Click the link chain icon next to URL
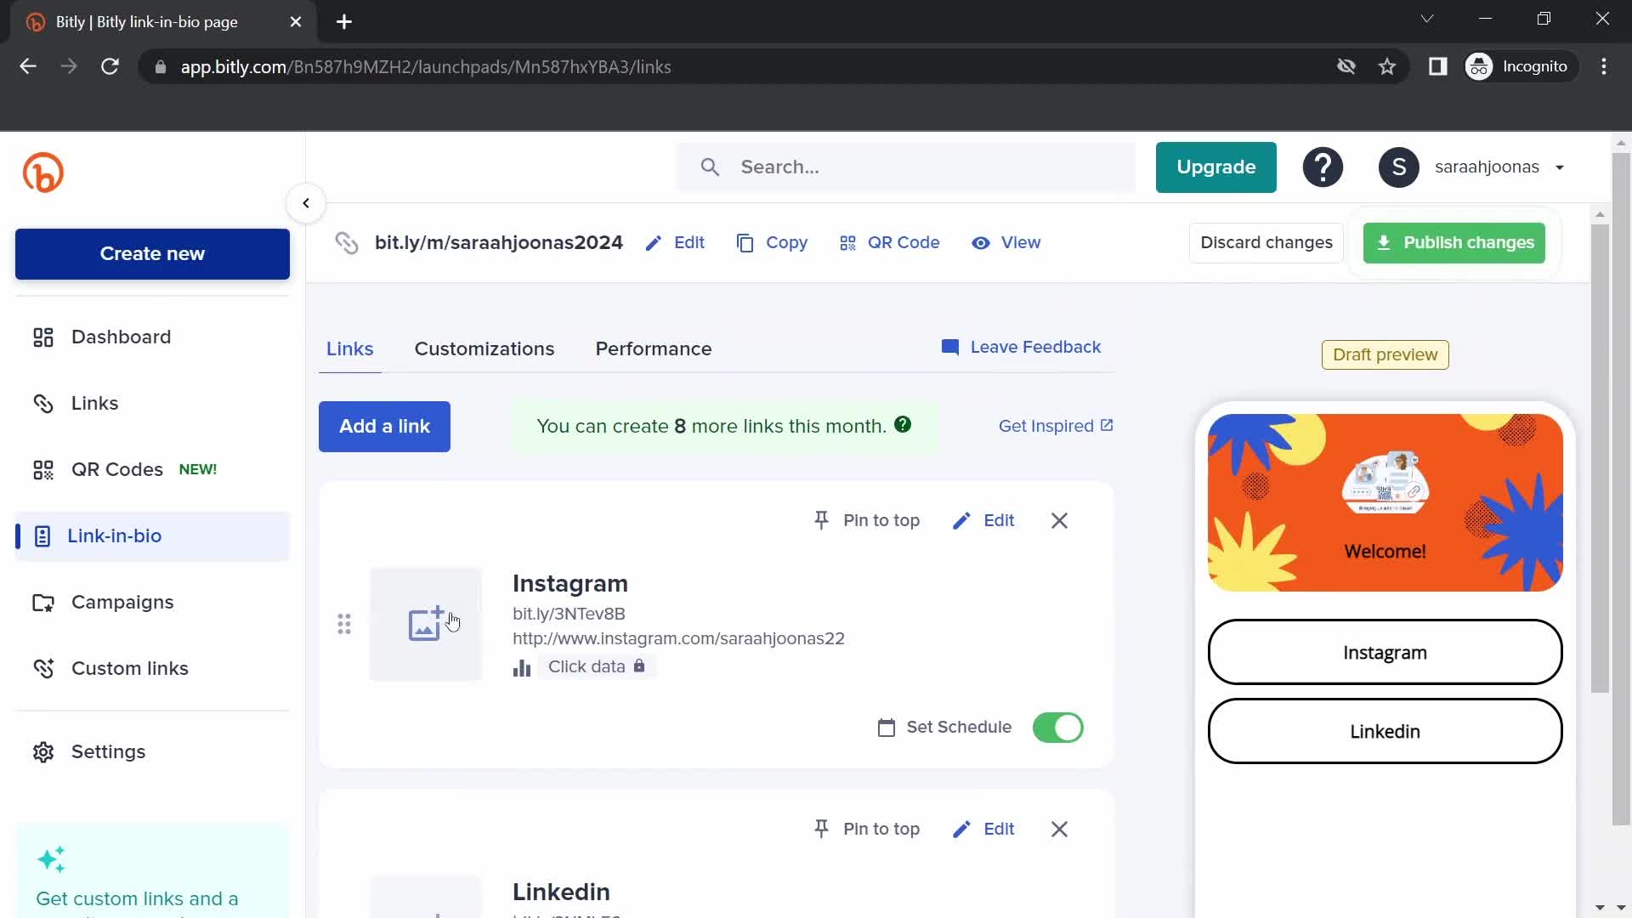This screenshot has height=918, width=1632. coord(345,242)
